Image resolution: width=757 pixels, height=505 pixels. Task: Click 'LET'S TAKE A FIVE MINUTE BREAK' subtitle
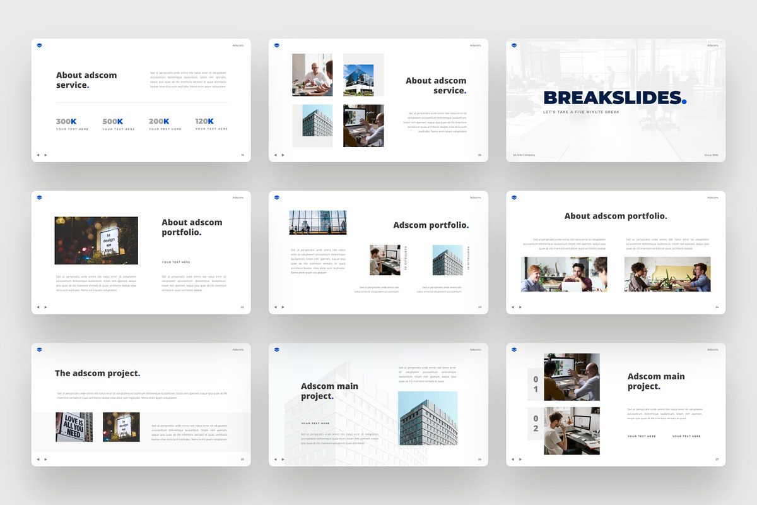[582, 112]
